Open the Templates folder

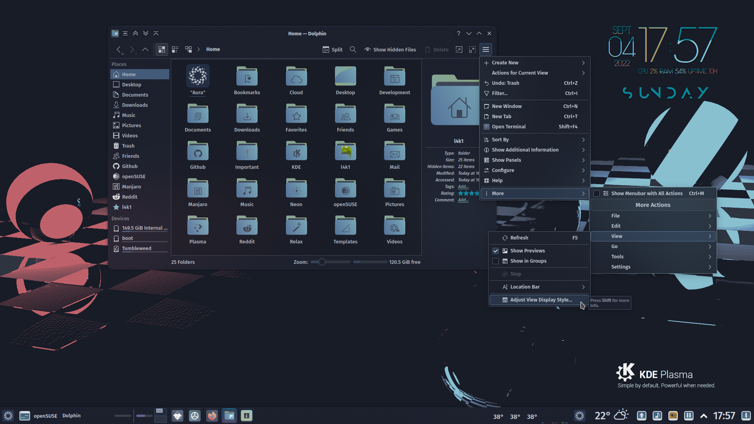coord(346,226)
